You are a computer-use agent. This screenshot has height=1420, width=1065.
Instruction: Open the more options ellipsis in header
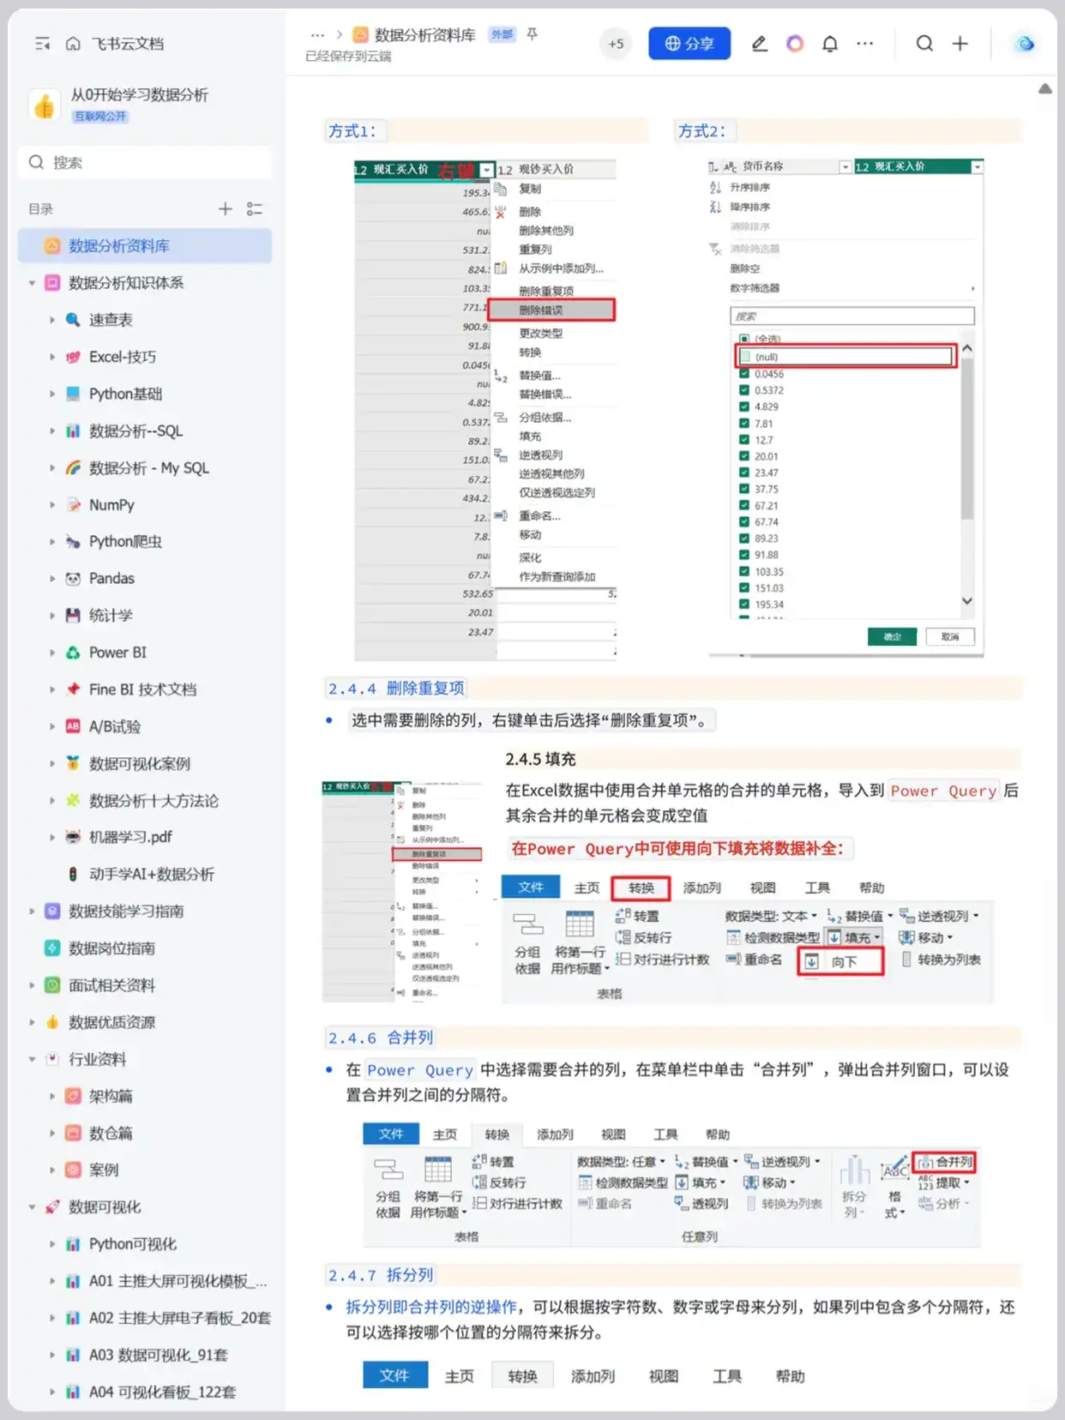coord(864,44)
